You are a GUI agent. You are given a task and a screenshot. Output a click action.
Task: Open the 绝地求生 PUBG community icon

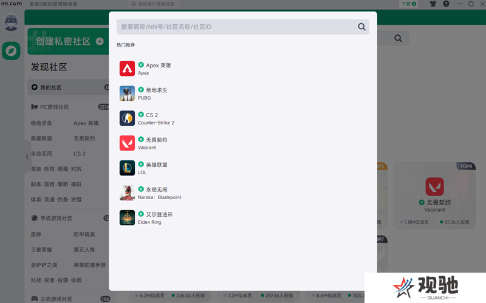[127, 94]
